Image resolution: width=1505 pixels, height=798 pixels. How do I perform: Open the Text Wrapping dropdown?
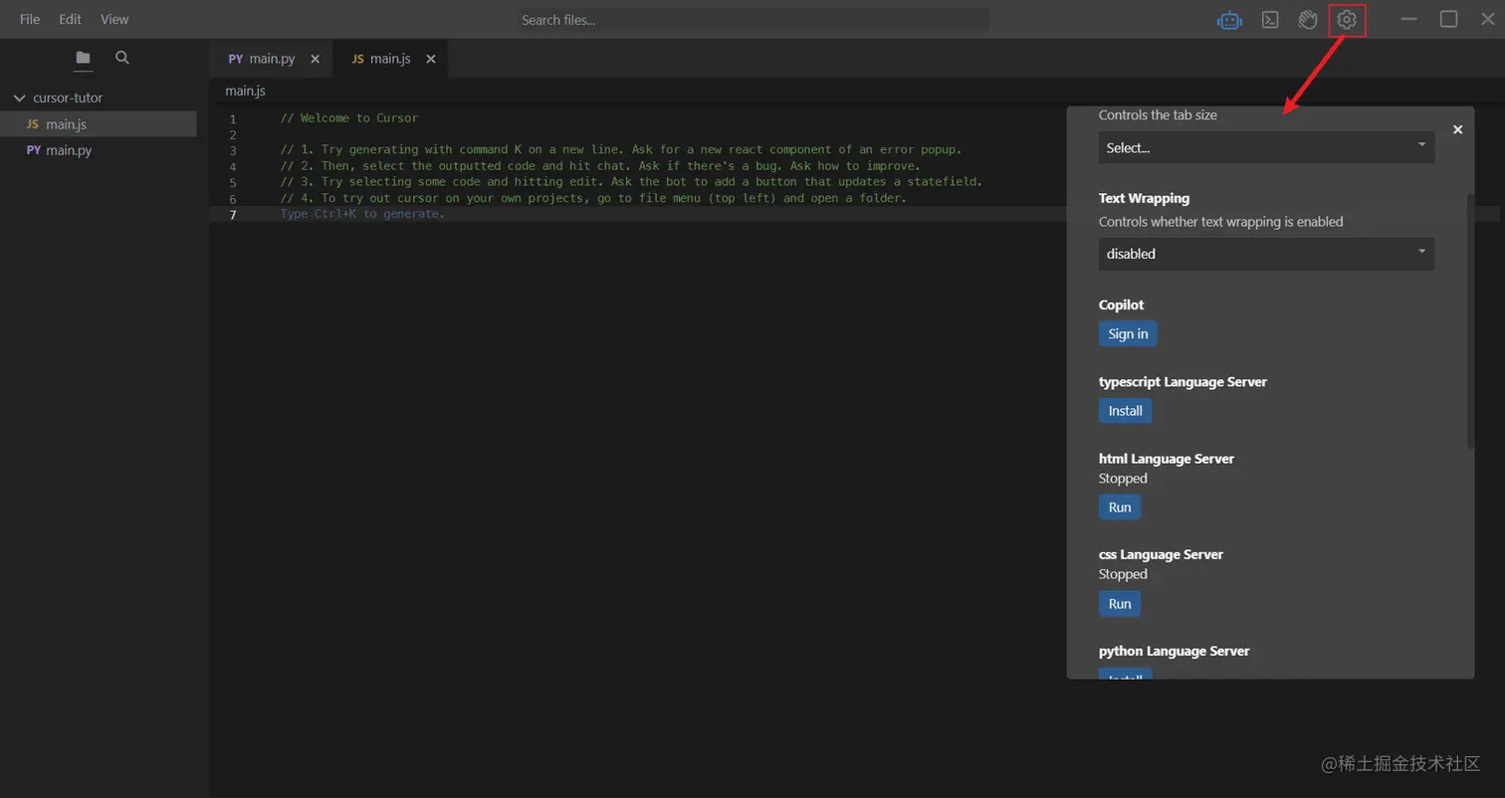click(x=1266, y=254)
